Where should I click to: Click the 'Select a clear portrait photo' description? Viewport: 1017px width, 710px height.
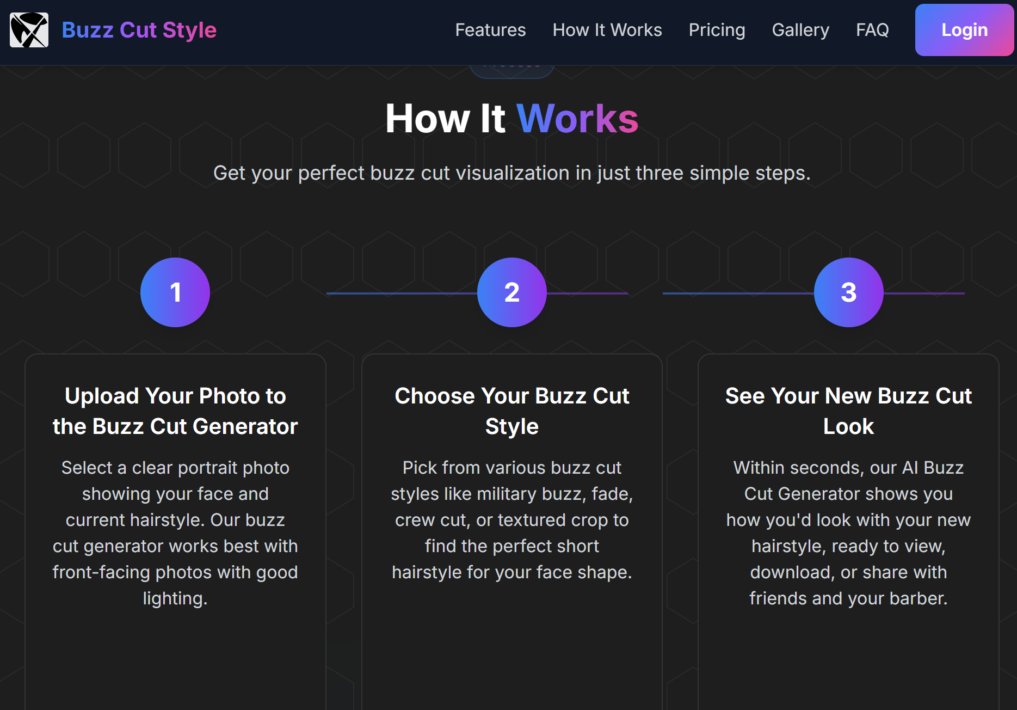(175, 533)
